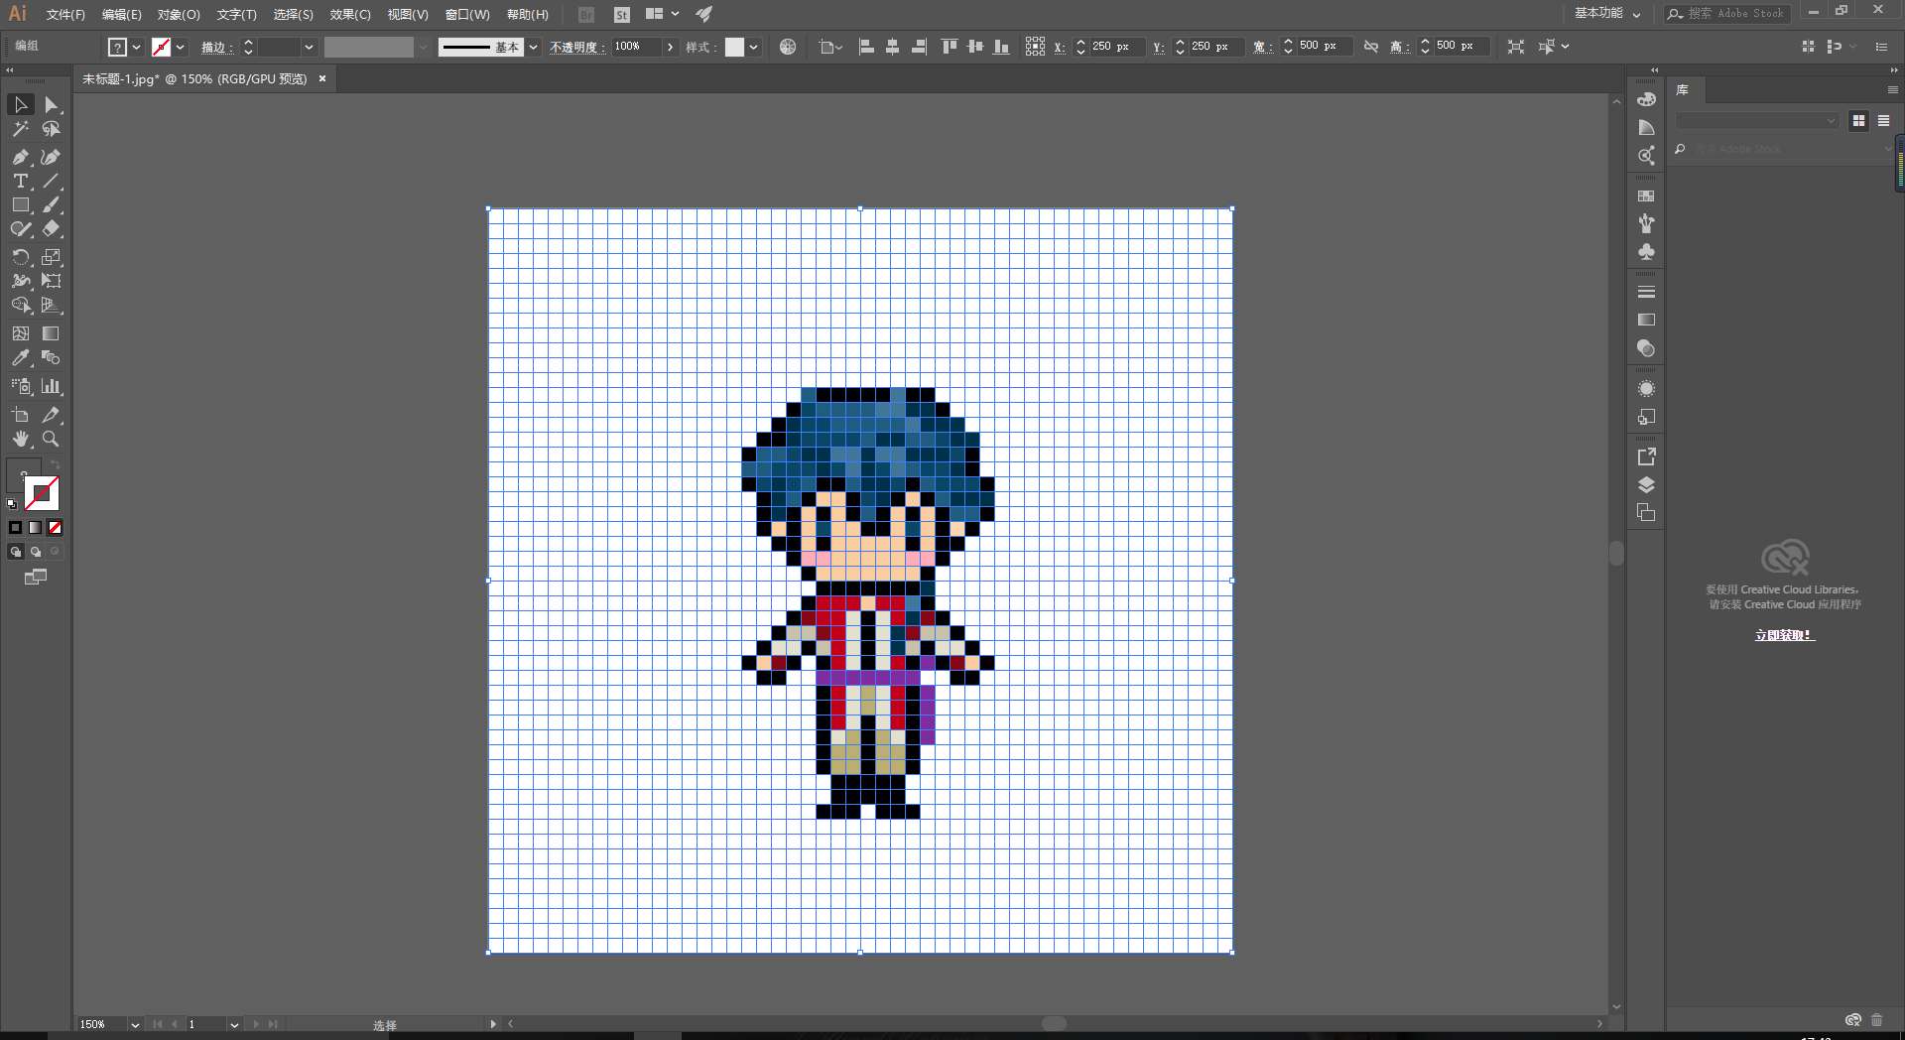Click the Stroke color box
The image size is (1905, 1040).
(x=43, y=493)
